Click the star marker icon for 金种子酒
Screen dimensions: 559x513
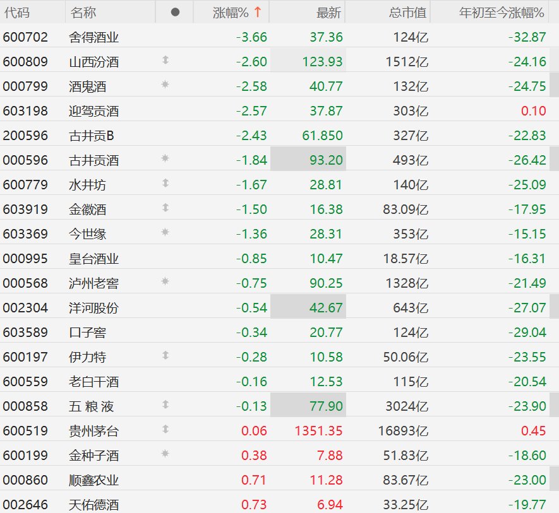click(x=165, y=454)
